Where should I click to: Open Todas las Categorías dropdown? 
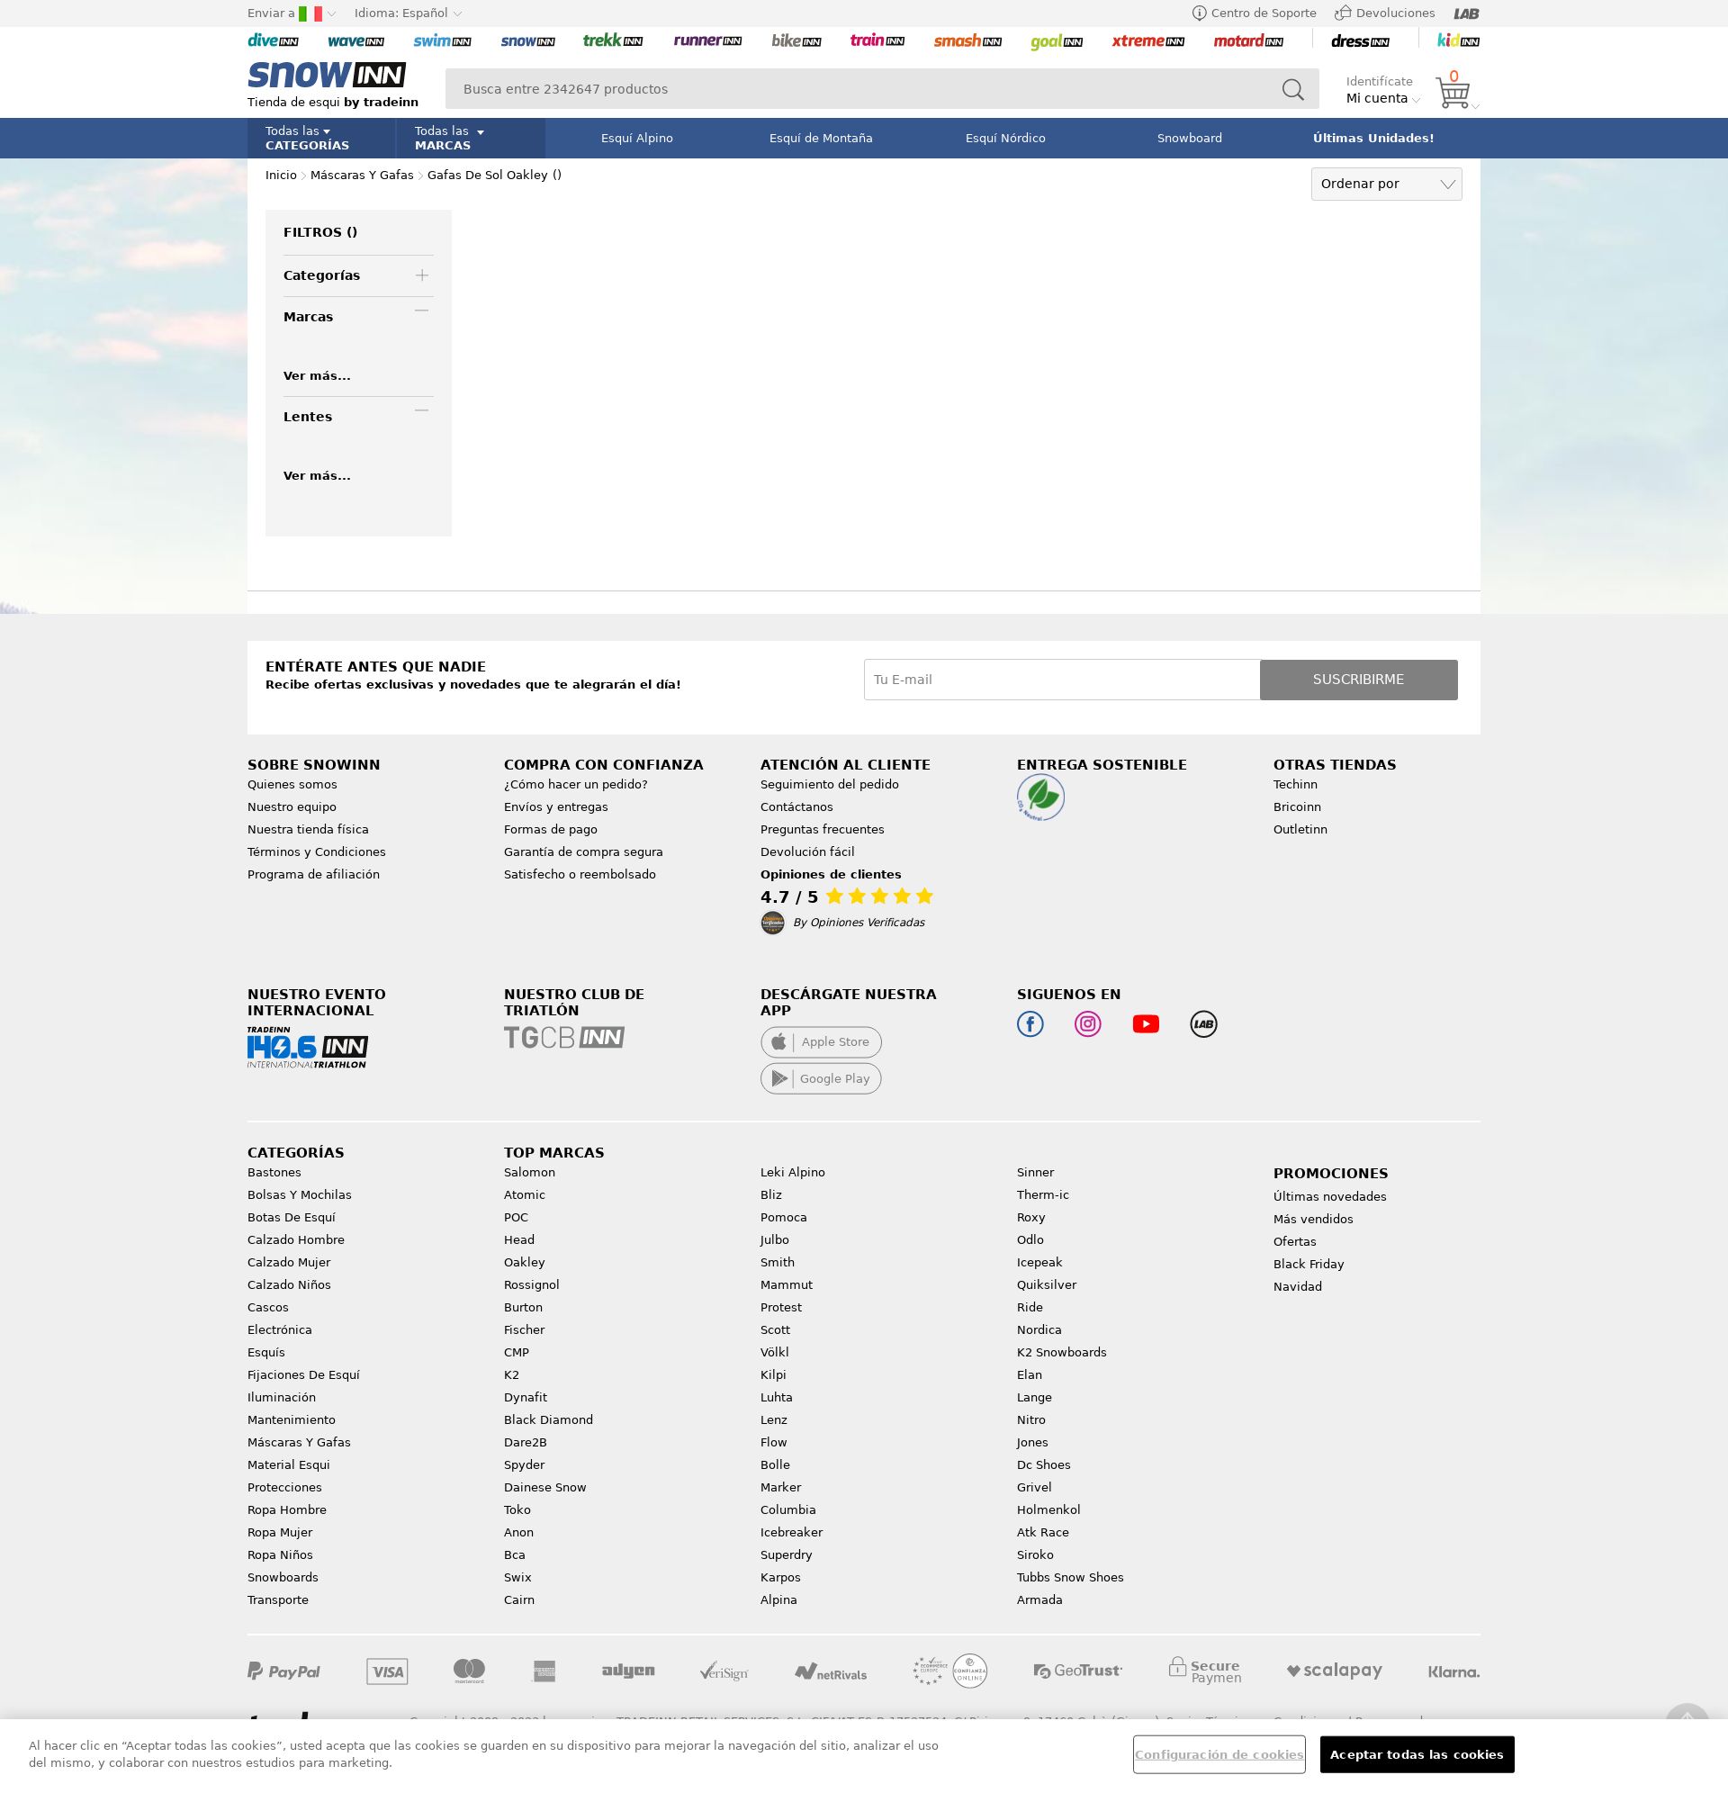tap(321, 138)
